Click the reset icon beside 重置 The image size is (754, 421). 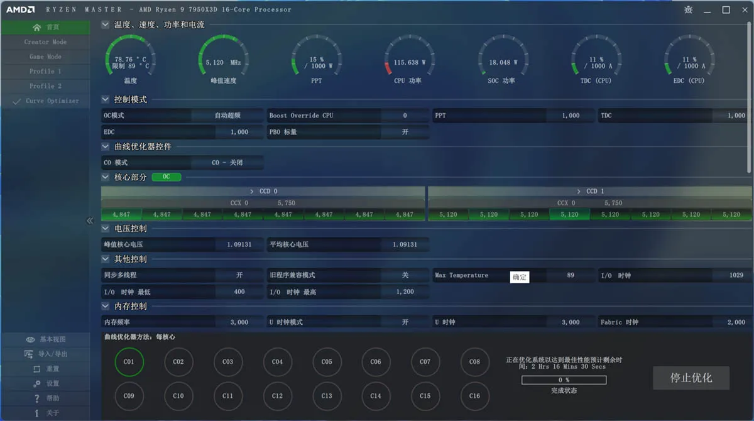[x=37, y=369]
